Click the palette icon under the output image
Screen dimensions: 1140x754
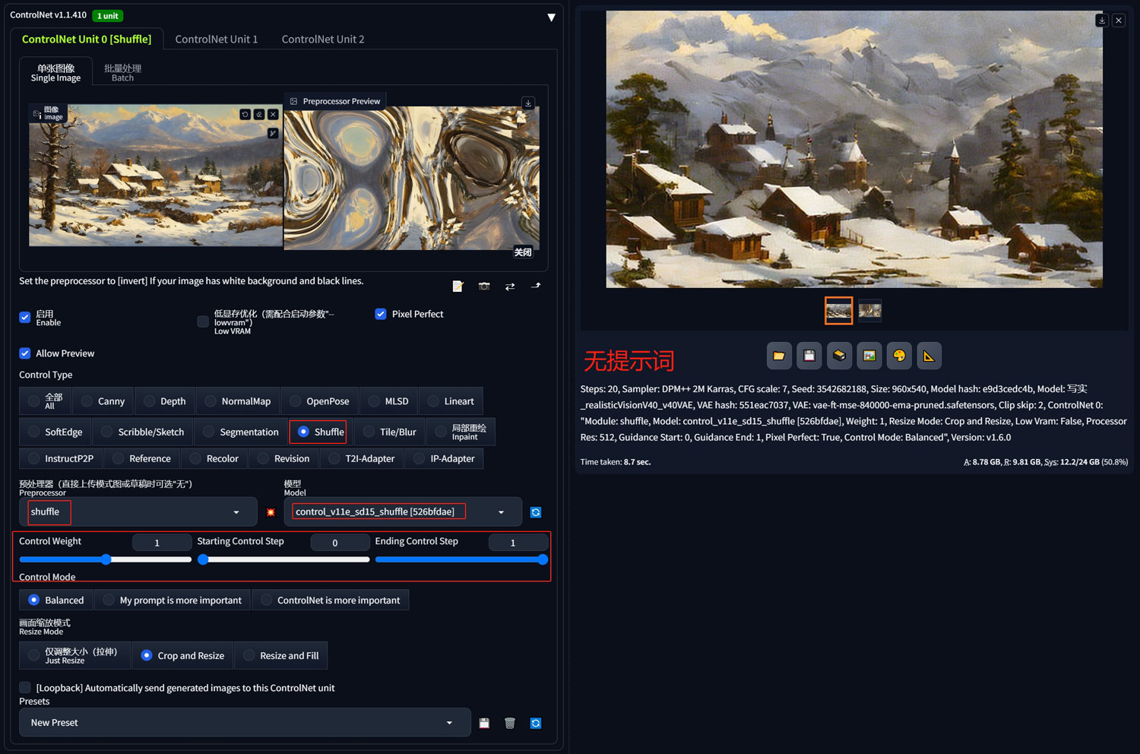point(899,356)
